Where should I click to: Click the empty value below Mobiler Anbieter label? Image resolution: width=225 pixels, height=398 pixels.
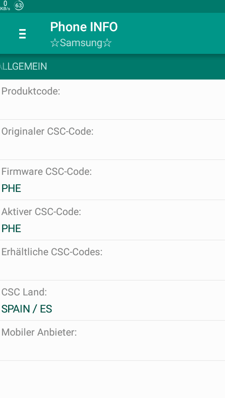(x=112, y=349)
